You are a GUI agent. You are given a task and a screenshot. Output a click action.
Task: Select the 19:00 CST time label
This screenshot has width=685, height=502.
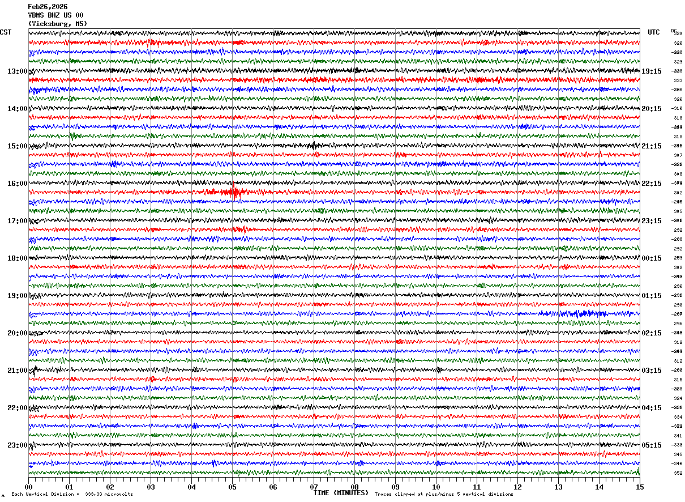pyautogui.click(x=17, y=296)
